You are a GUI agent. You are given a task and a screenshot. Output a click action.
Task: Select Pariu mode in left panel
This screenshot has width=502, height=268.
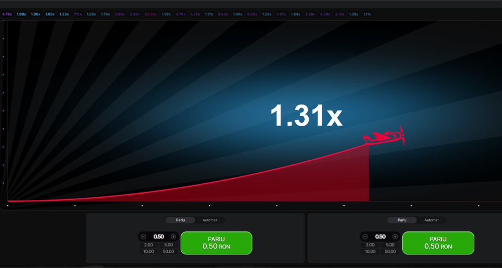(180, 220)
